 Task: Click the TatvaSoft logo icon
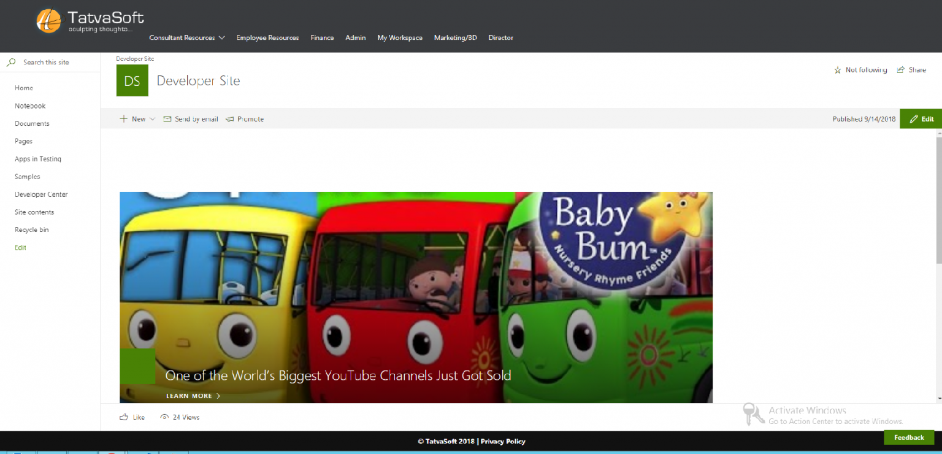click(x=48, y=21)
